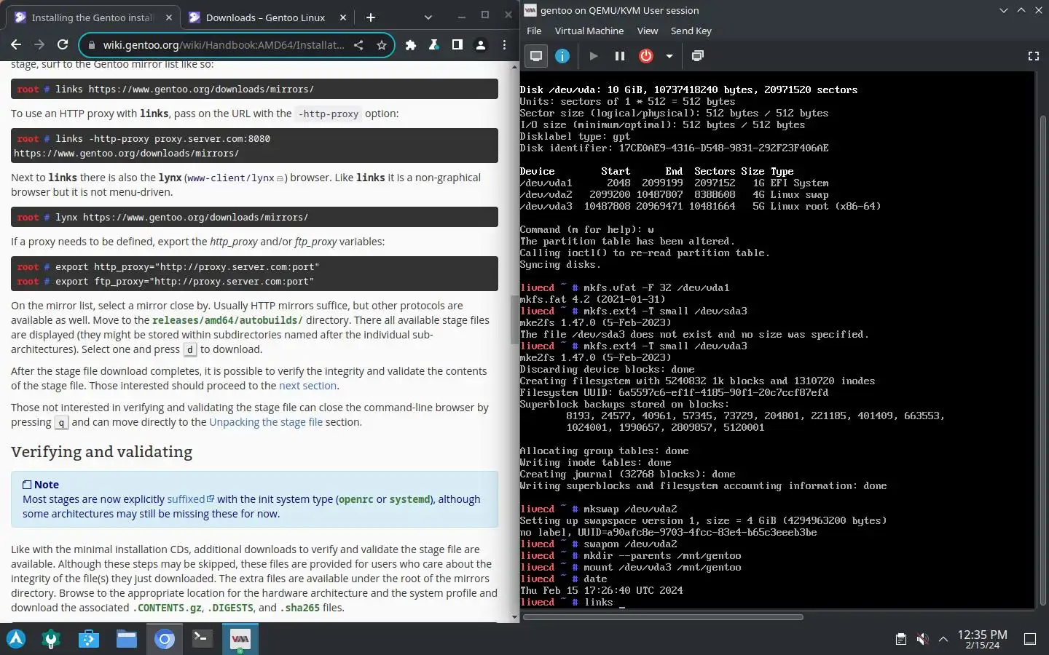This screenshot has height=655, width=1049.
Task: Switch to Chrome in the taskbar
Action: point(165,639)
